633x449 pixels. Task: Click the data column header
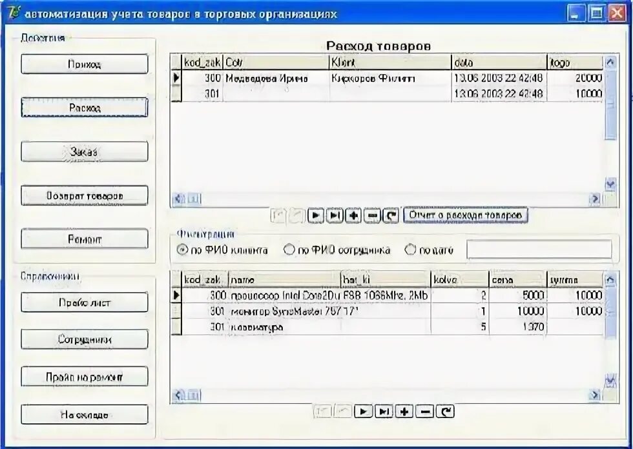pos(499,63)
